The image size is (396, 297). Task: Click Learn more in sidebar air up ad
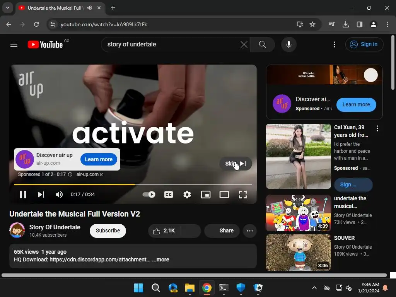(x=356, y=104)
